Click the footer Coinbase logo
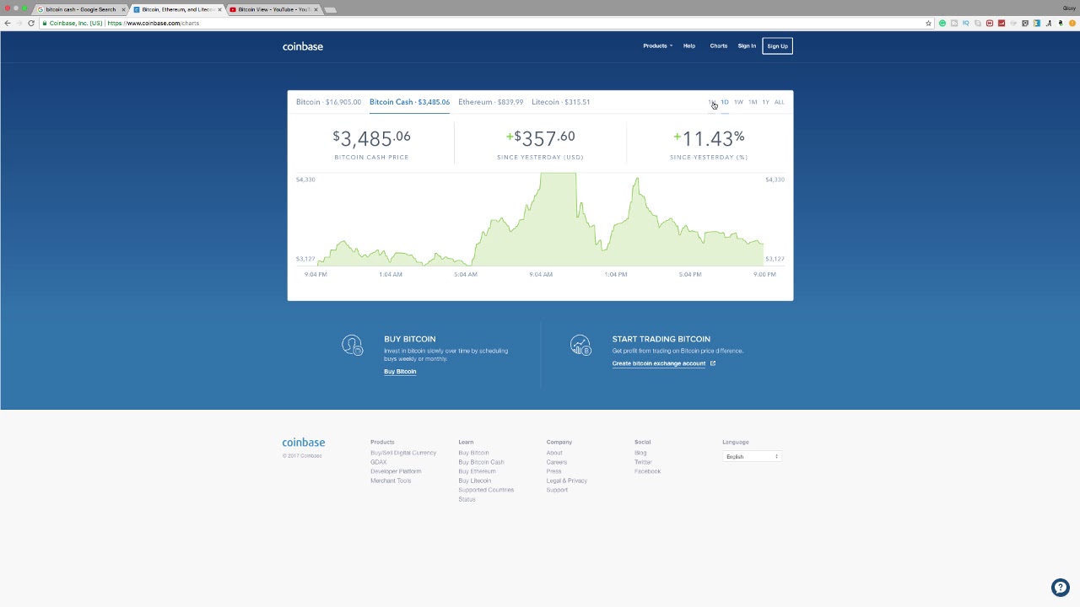The width and height of the screenshot is (1080, 607). (303, 442)
